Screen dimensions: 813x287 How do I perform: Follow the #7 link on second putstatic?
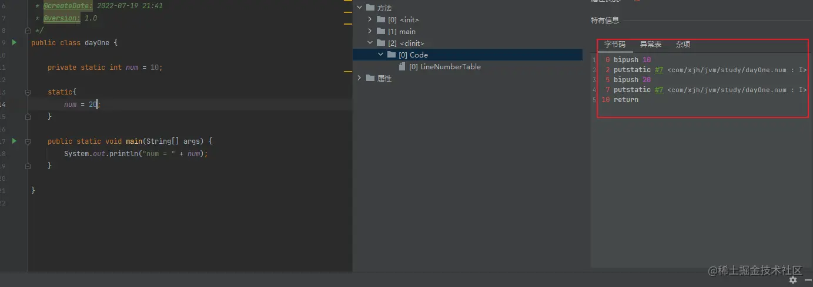(x=659, y=90)
